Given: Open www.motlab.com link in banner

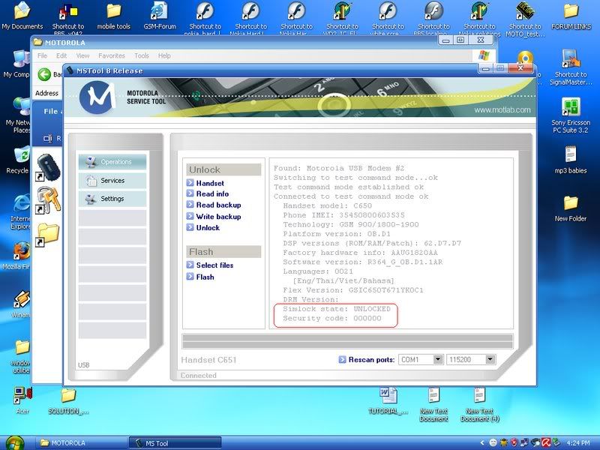Looking at the screenshot, I should point(502,110).
